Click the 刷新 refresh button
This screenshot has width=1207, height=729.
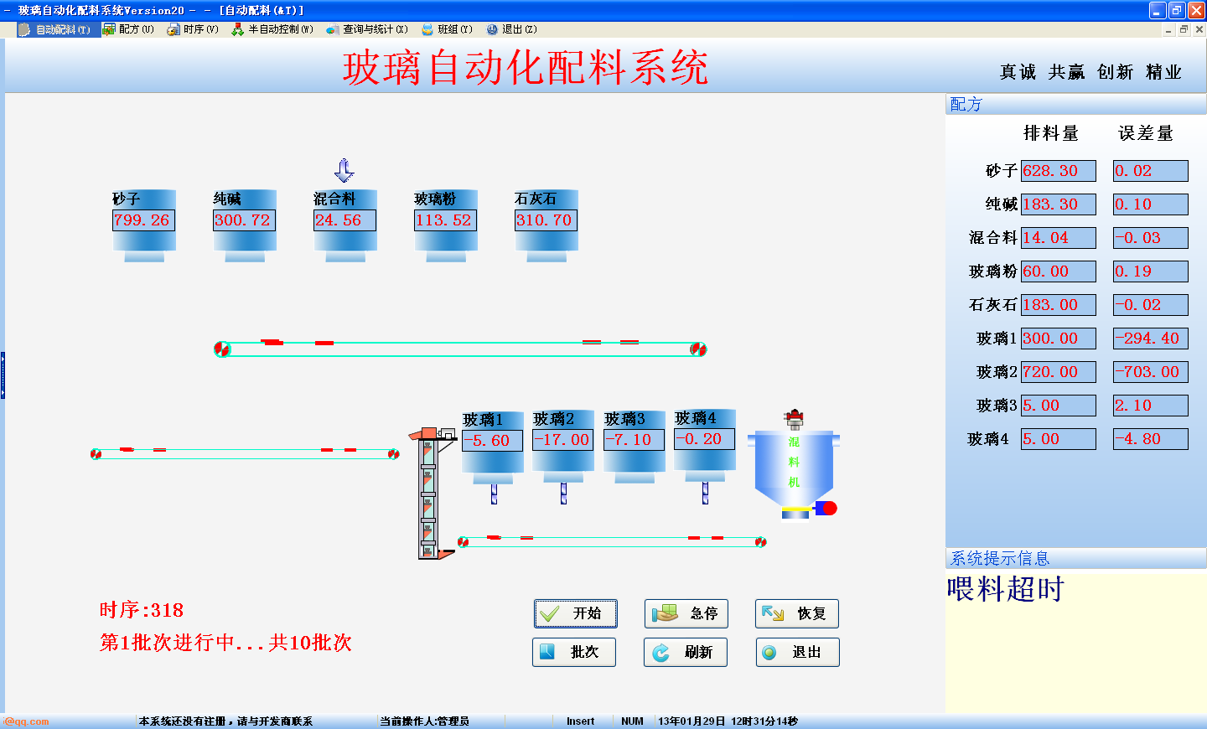685,652
